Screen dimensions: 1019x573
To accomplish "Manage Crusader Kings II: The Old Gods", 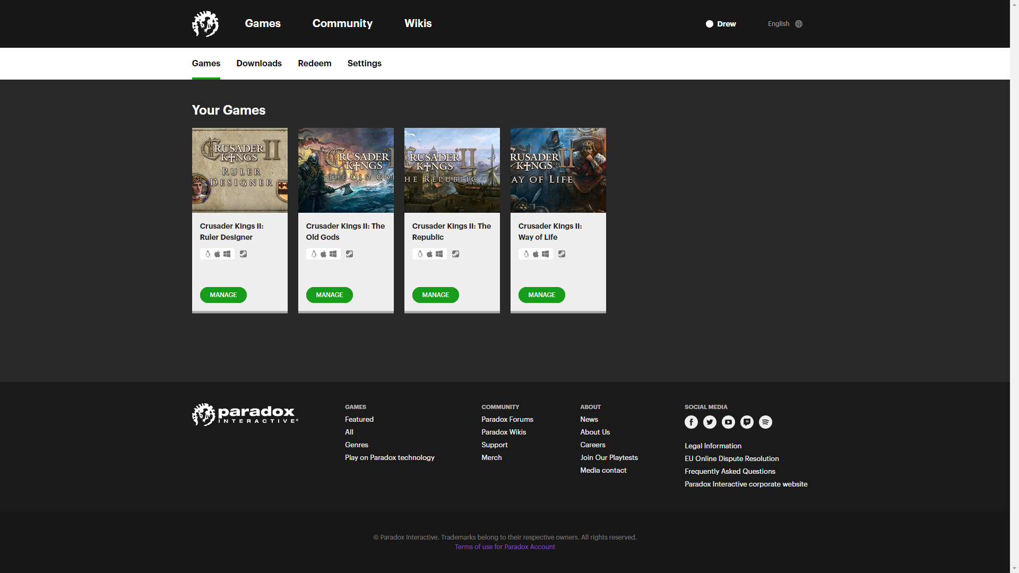I will click(329, 295).
